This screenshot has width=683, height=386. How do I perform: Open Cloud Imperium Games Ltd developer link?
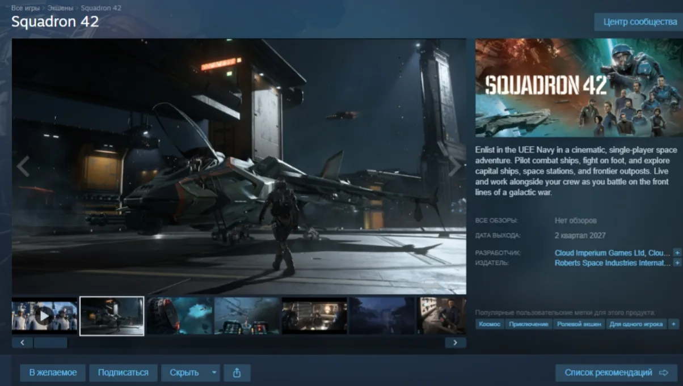point(613,253)
